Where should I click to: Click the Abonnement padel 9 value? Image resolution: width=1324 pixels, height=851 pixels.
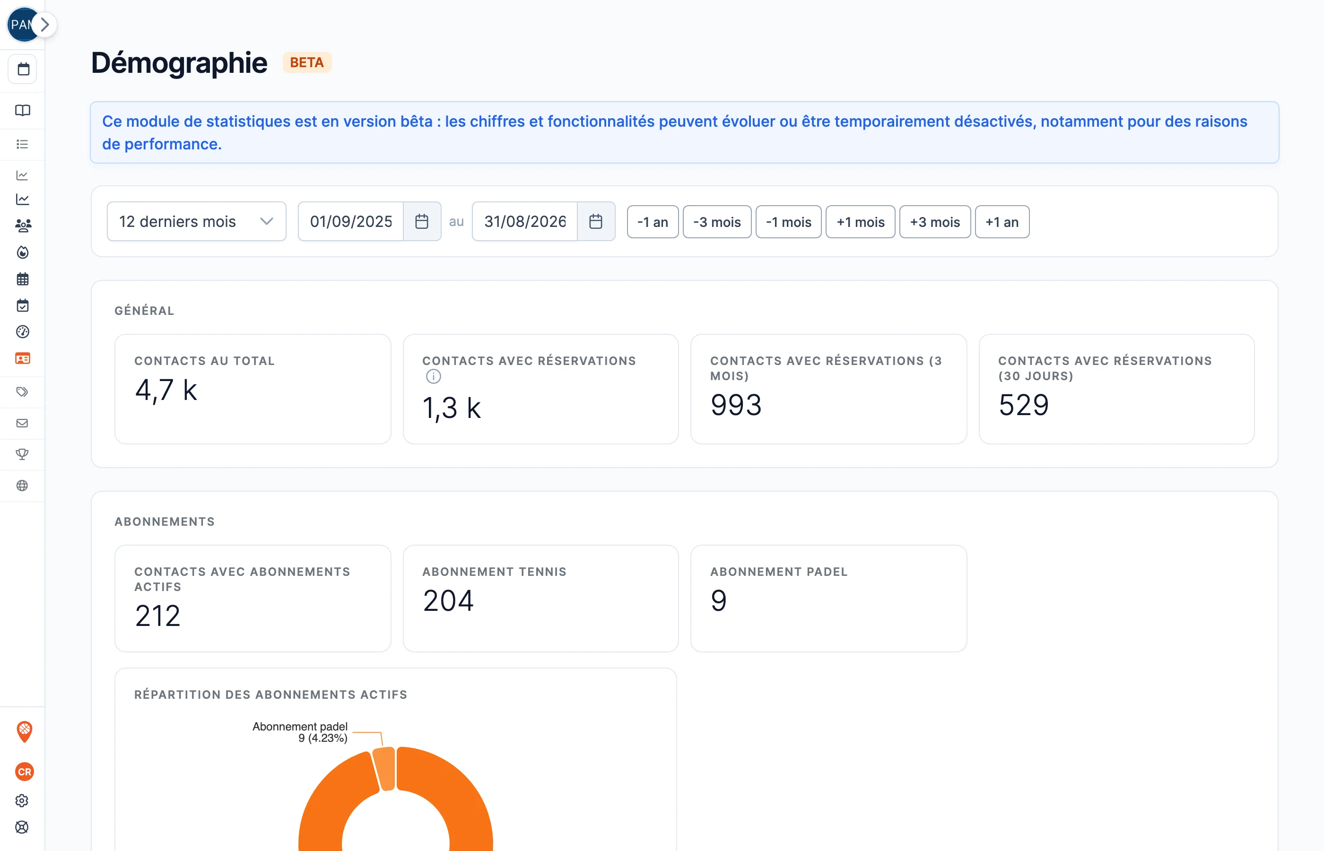point(718,601)
